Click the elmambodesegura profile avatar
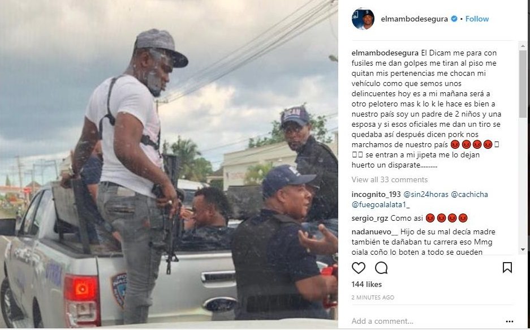Screen dimensions: 530x330 (x=363, y=19)
